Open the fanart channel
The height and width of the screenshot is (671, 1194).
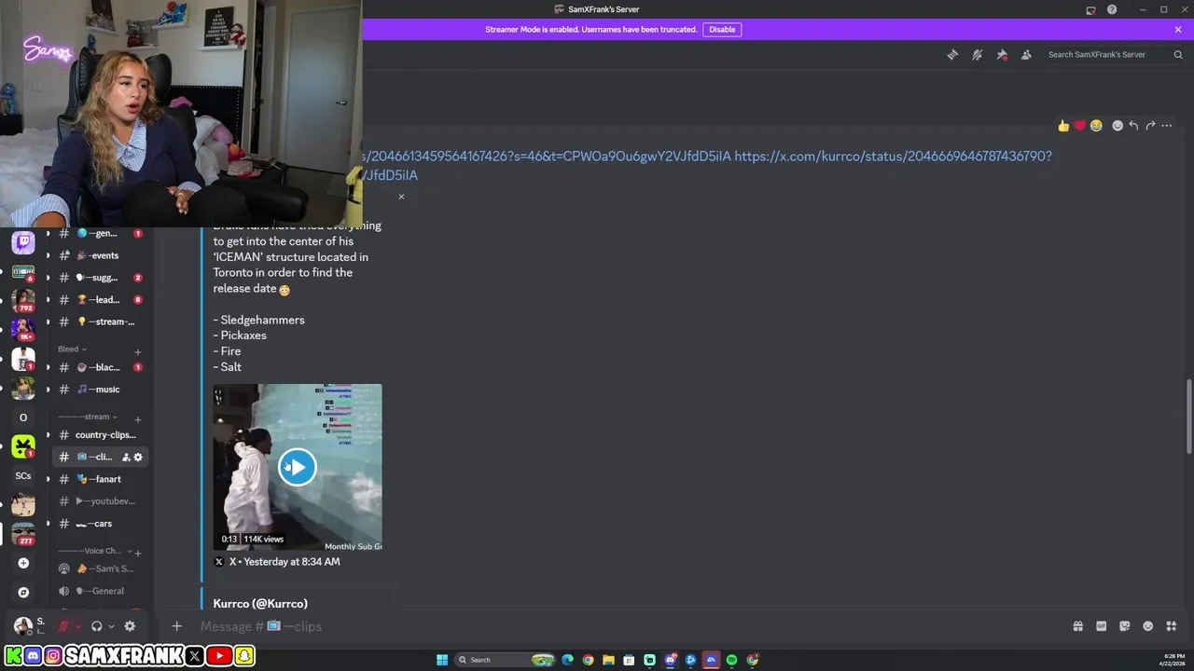coord(100,479)
